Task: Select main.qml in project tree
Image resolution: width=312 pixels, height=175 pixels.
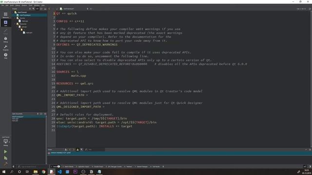Action: (29, 33)
